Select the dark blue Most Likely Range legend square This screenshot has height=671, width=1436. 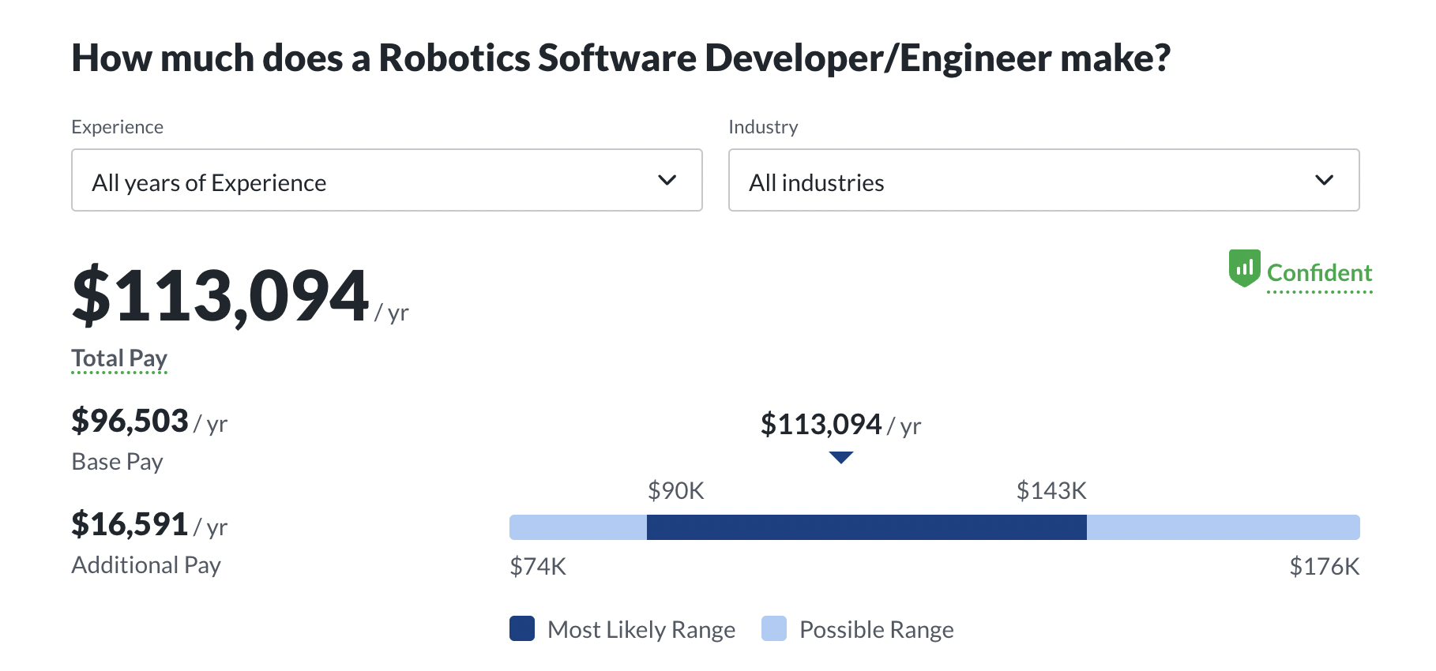coord(522,629)
